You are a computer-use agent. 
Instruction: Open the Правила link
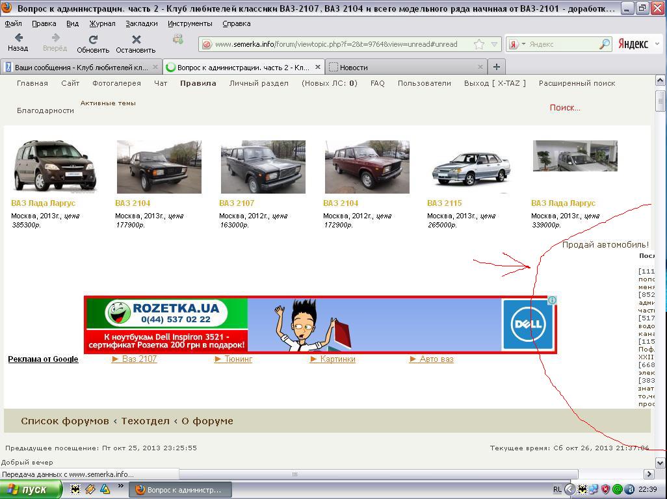click(198, 83)
